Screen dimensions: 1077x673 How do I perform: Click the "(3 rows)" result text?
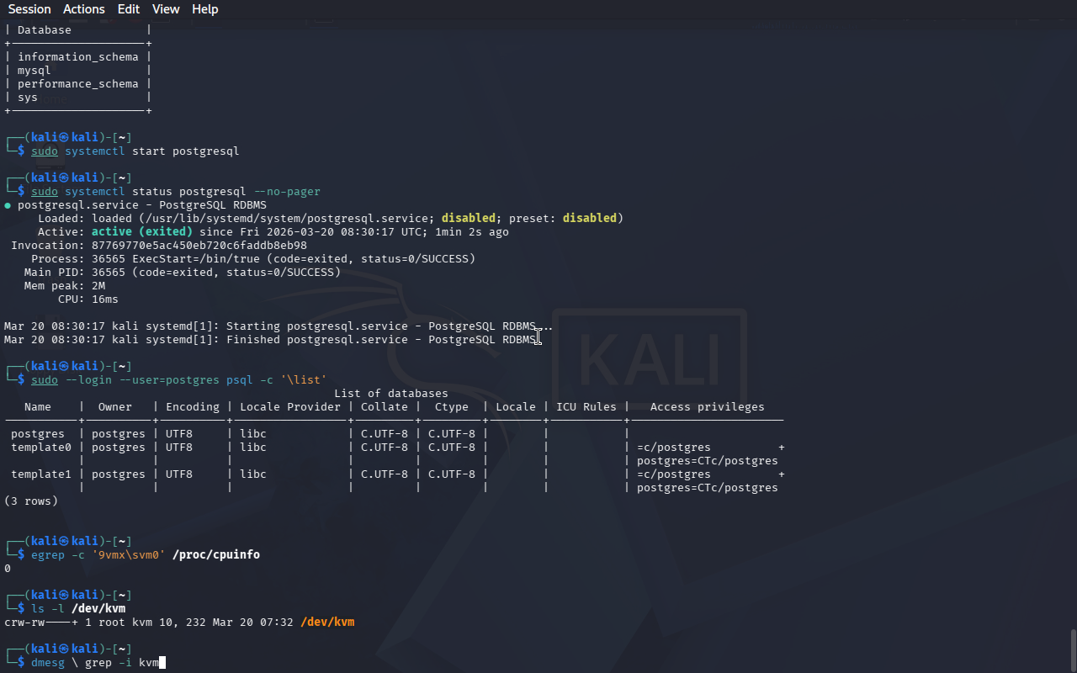(x=31, y=501)
